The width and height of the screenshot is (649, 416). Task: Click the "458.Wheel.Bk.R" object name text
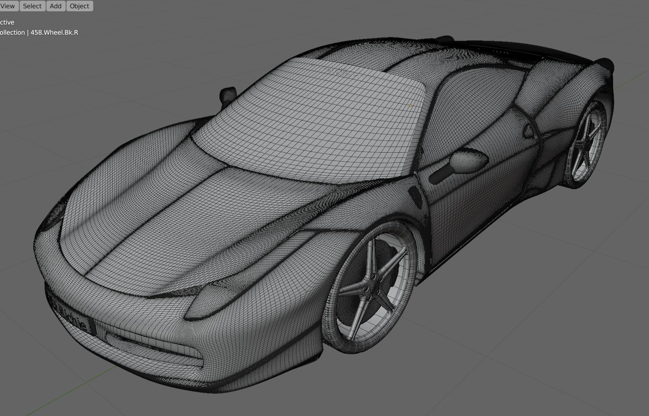point(54,32)
